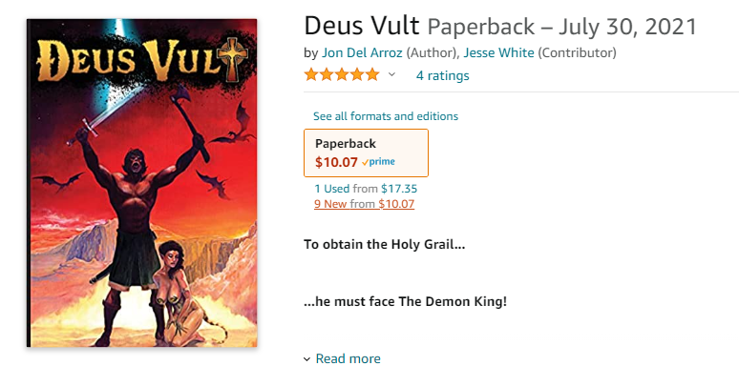Click the last star in rating

pyautogui.click(x=372, y=74)
